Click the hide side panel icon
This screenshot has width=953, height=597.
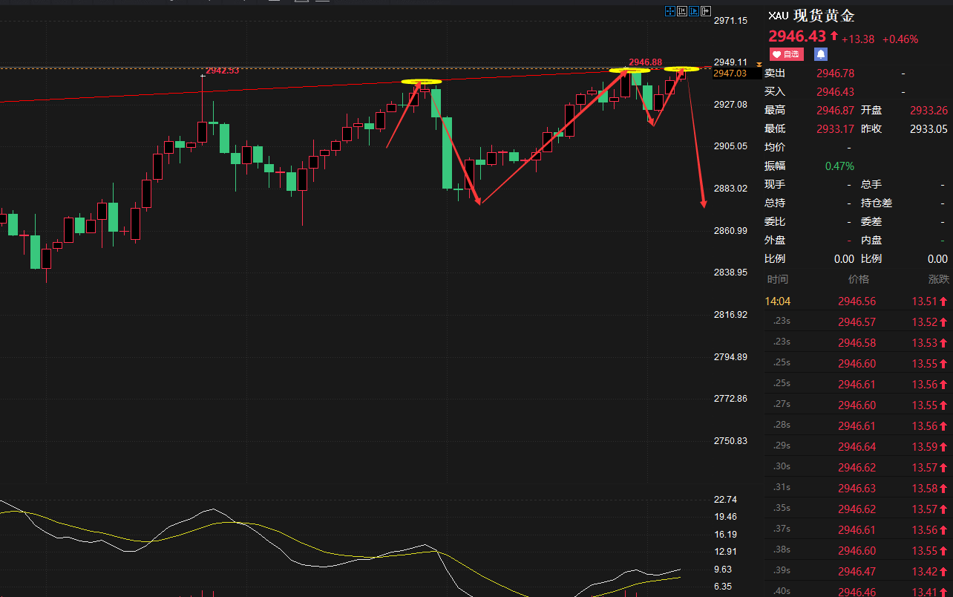point(706,10)
